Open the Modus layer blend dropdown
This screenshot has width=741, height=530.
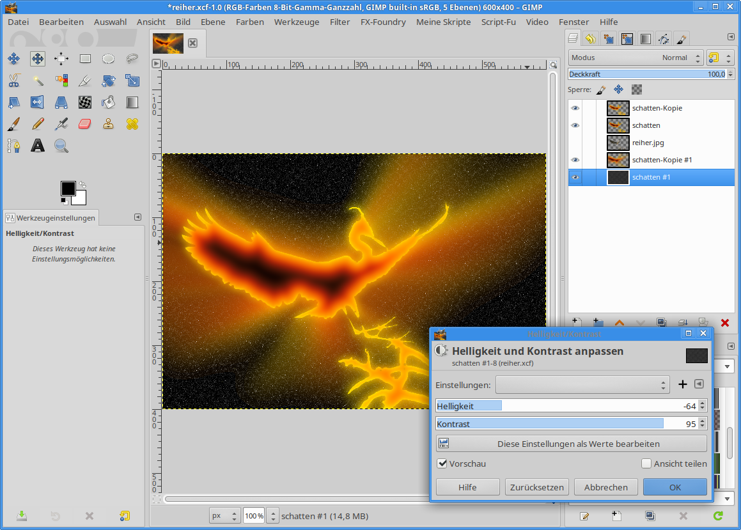click(x=636, y=58)
